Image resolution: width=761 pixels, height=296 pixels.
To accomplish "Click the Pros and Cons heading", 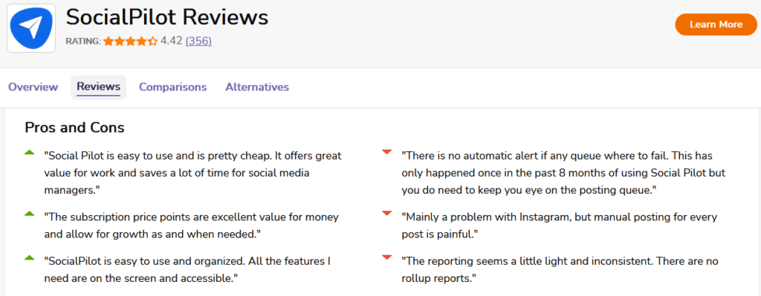I will 75,128.
